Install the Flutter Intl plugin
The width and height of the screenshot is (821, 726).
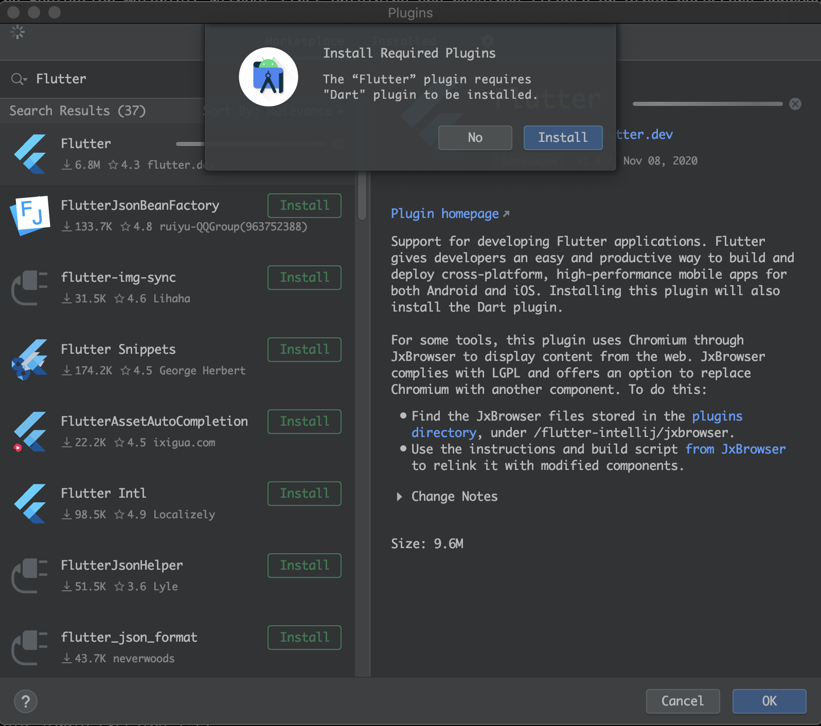click(305, 494)
